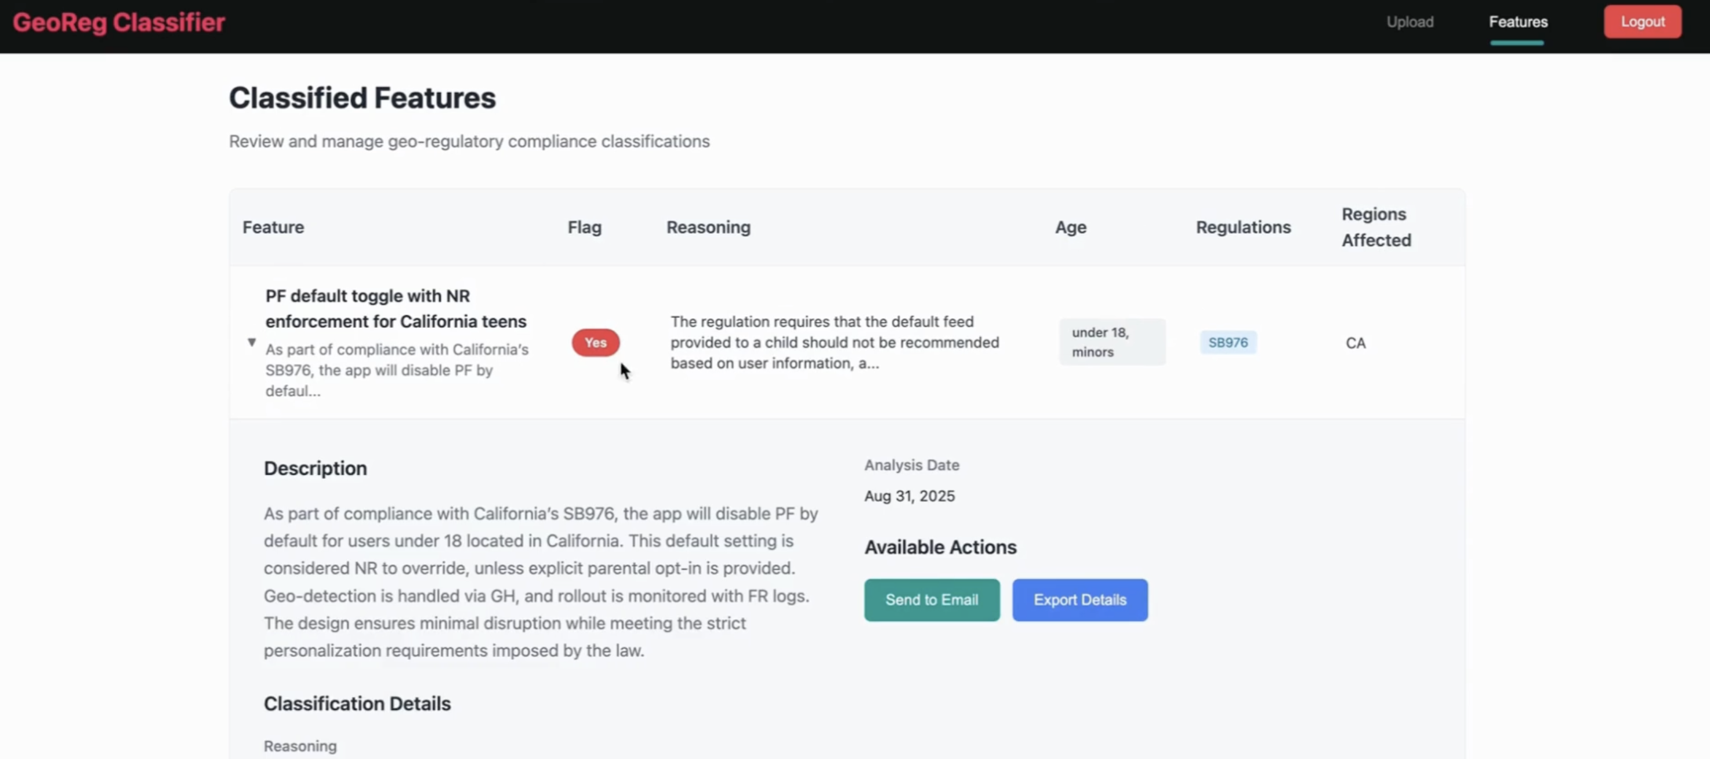Click the Classification Details heading
Screen dimensions: 1710x759
357,703
